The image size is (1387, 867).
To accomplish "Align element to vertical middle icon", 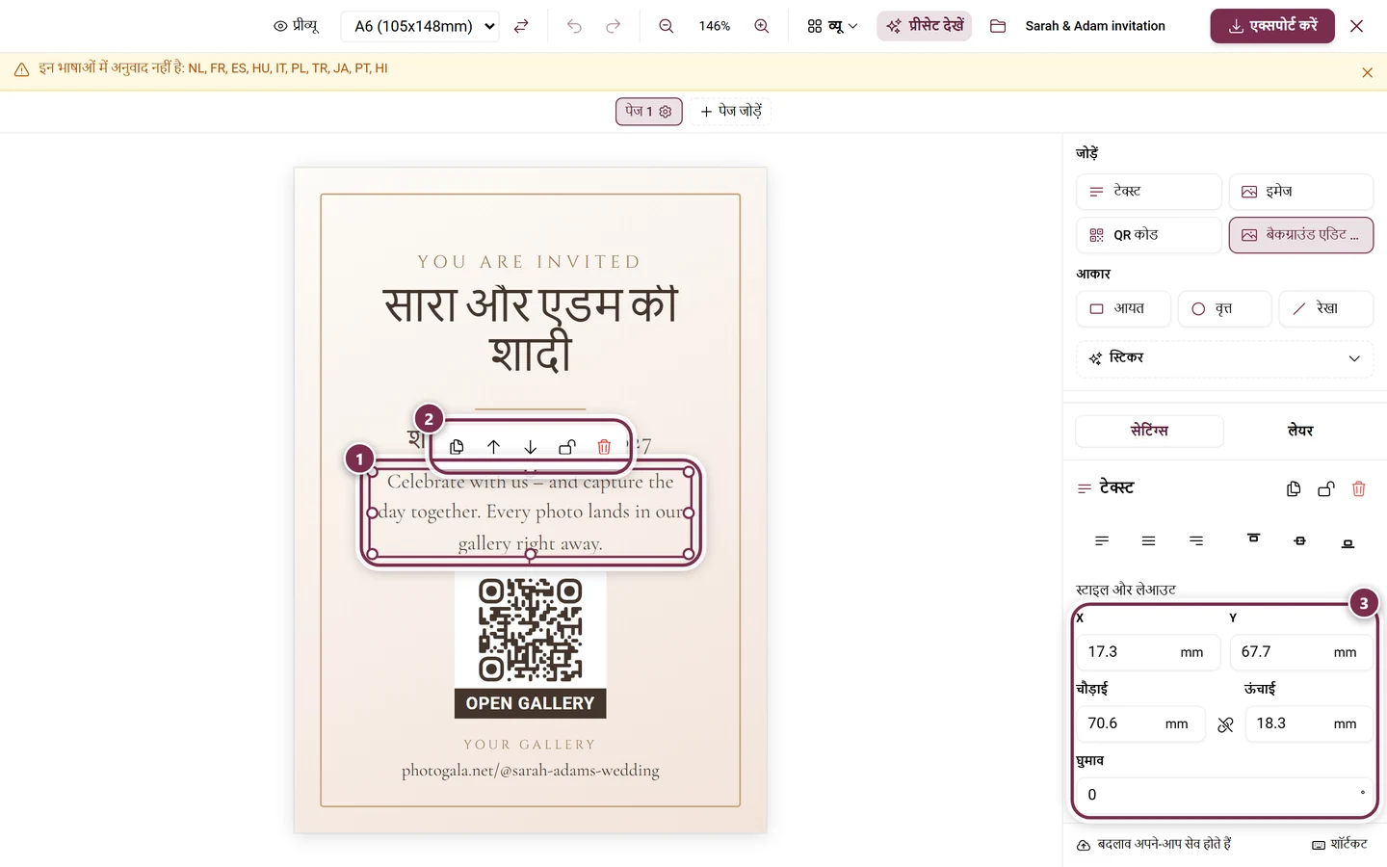I will coord(1299,541).
